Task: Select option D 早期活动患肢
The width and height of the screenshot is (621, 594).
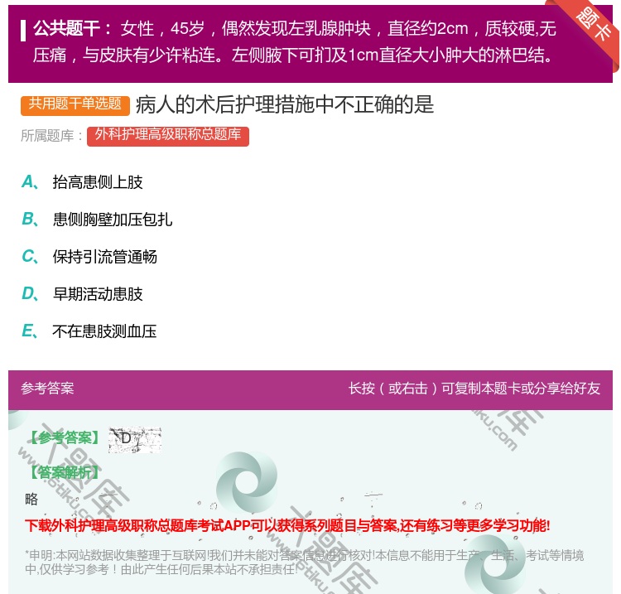Action: (98, 294)
